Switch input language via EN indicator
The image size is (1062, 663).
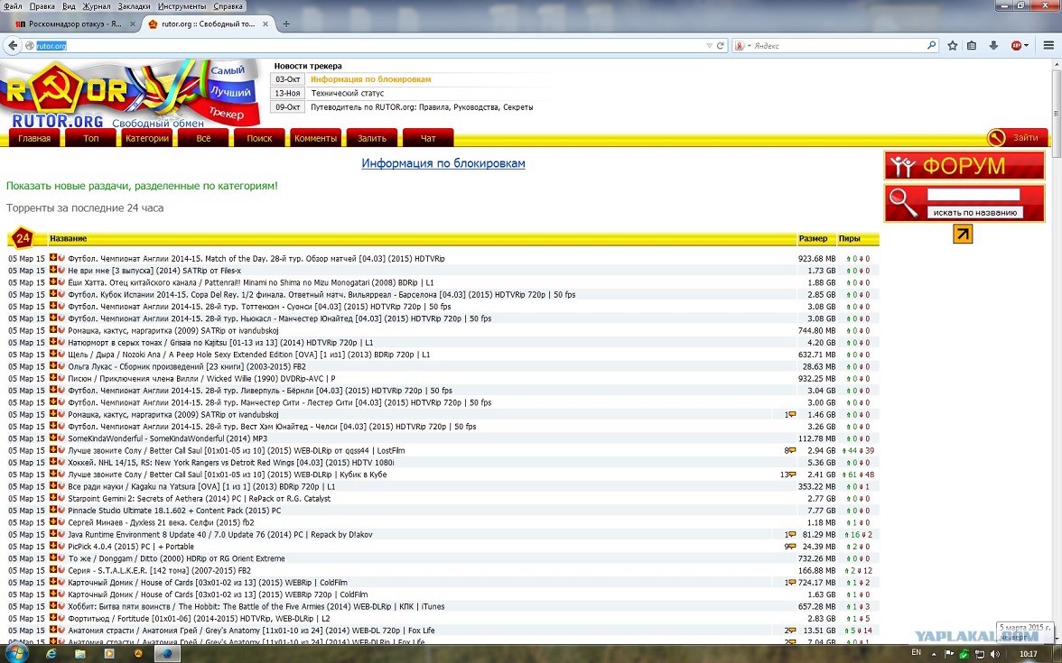pyautogui.click(x=917, y=653)
